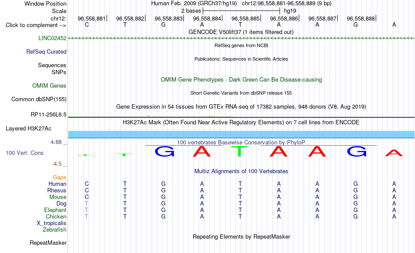The width and height of the screenshot is (415, 253).
Task: Click the Scale track label
Action: 59,11
